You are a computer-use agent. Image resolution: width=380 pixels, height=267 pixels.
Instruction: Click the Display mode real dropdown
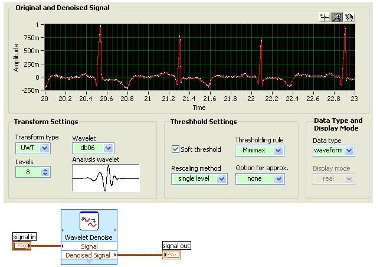349,178
